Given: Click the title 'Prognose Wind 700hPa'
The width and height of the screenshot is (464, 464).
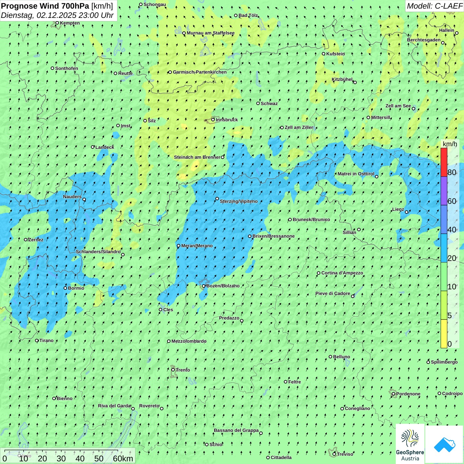Looking at the screenshot, I should point(45,6).
